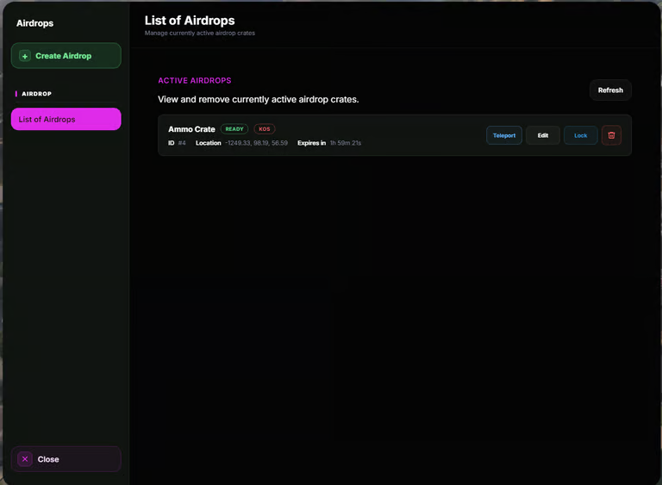662x485 pixels.
Task: Click the X icon in Close button
Action: tap(25, 459)
